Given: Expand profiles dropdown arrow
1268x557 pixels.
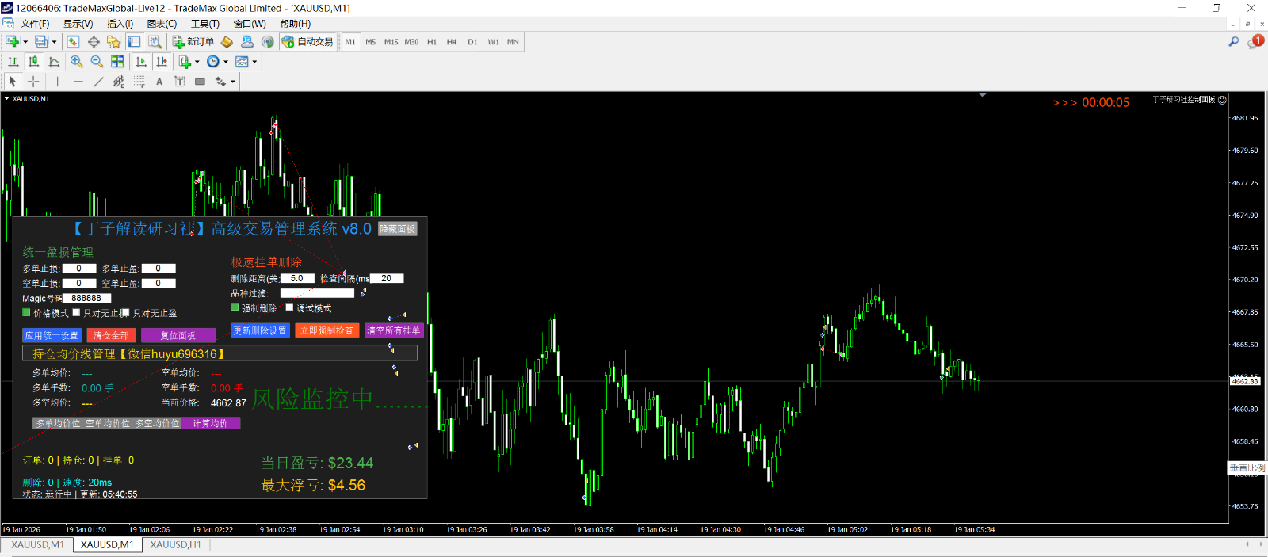Looking at the screenshot, I should click(x=54, y=42).
